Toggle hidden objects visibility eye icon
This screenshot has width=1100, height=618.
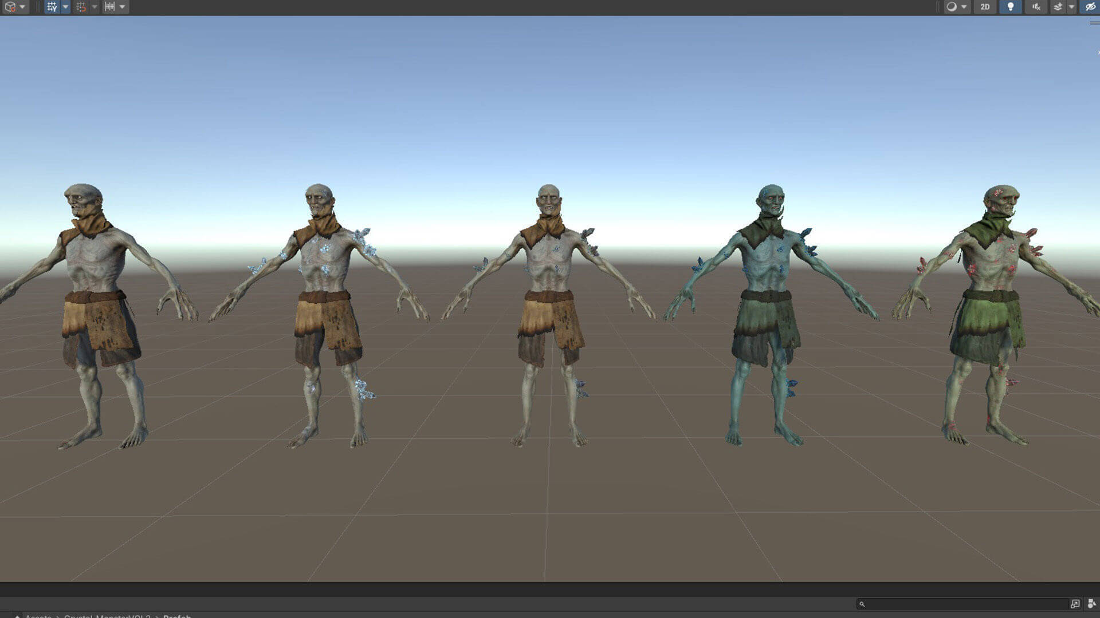pyautogui.click(x=1089, y=7)
